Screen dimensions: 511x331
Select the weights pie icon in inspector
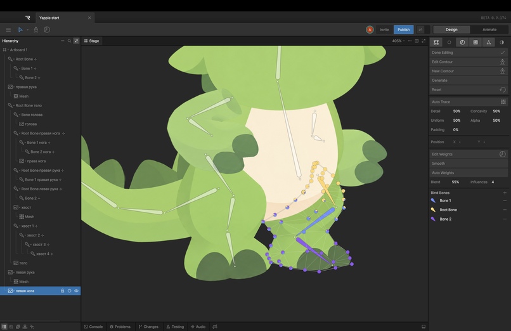coord(462,42)
